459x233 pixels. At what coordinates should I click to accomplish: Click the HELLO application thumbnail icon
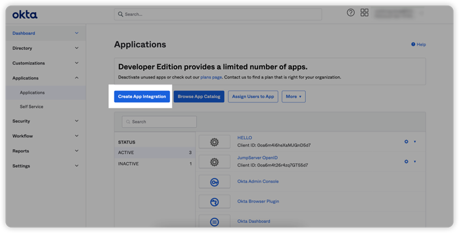click(x=214, y=142)
